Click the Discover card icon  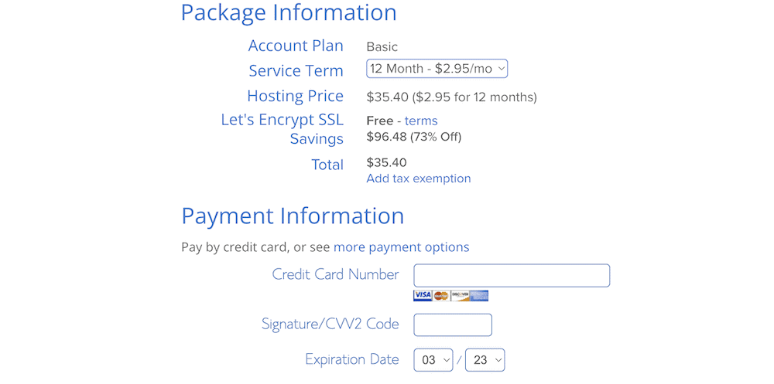460,295
